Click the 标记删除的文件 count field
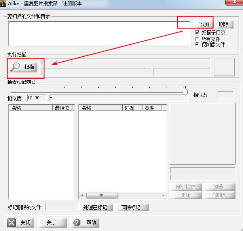The image size is (243, 231). [60, 207]
